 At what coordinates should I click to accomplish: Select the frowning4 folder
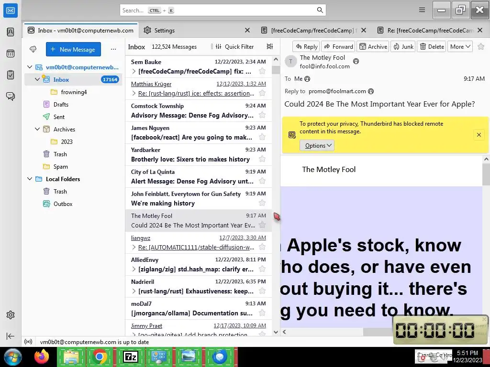point(74,92)
